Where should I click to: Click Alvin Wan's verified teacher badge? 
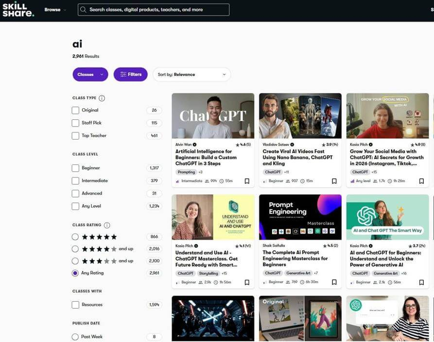point(194,145)
